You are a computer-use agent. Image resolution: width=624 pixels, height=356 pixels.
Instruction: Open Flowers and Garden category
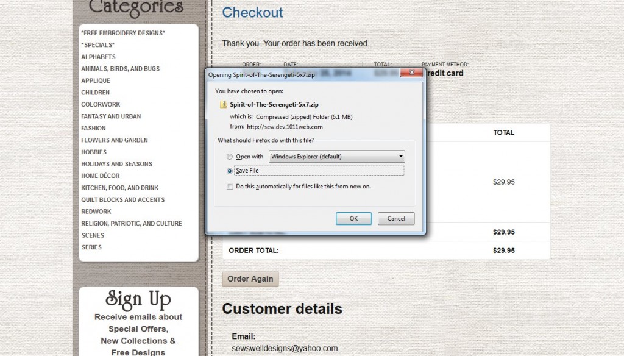115,140
